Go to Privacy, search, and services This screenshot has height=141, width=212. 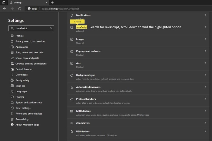pos(30,41)
